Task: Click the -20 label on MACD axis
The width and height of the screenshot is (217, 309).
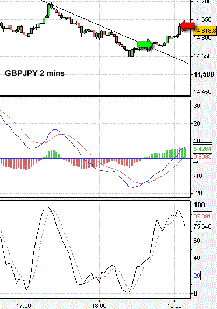Action: (x=198, y=193)
